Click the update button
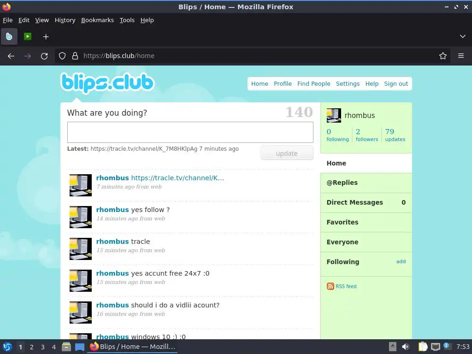 click(287, 153)
